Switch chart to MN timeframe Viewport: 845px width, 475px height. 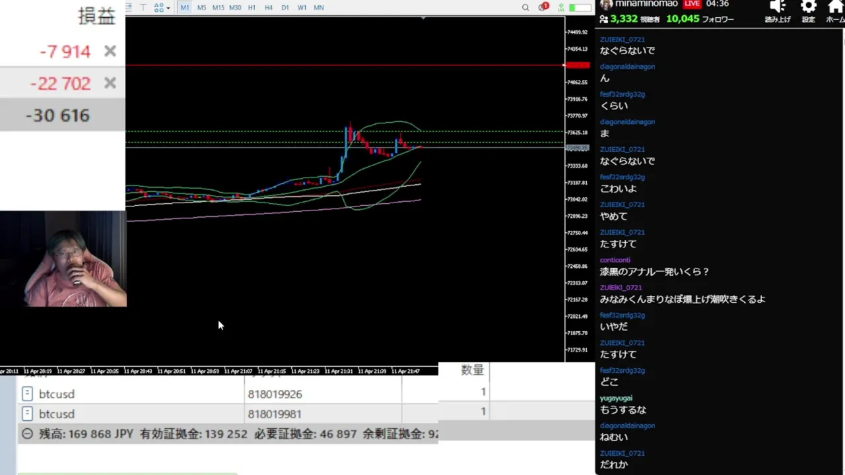[319, 7]
